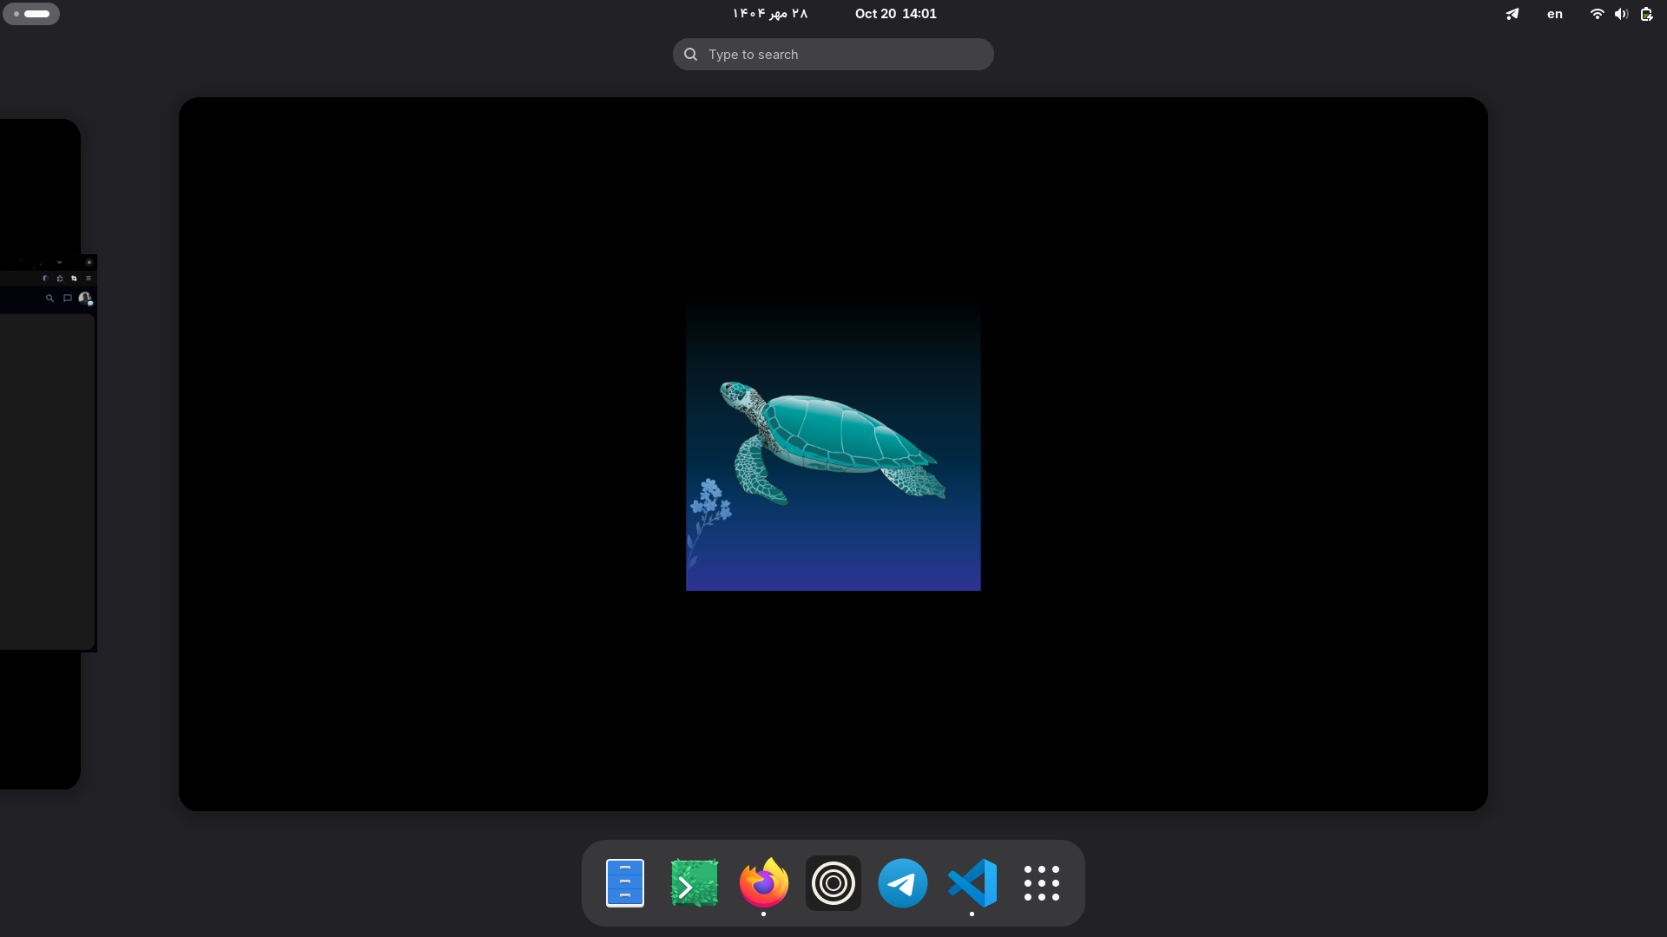
Task: Click the volume speaker icon
Action: (1621, 14)
